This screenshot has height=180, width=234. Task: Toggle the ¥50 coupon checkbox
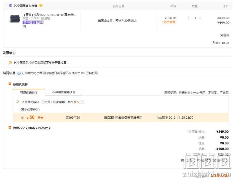click(x=23, y=117)
